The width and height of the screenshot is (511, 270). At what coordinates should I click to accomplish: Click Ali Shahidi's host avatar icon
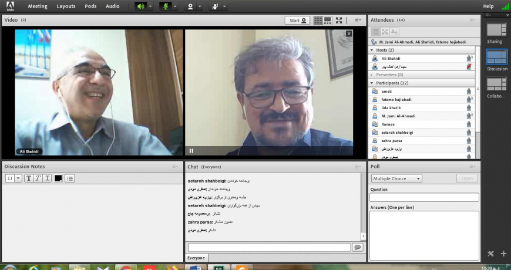[375, 58]
